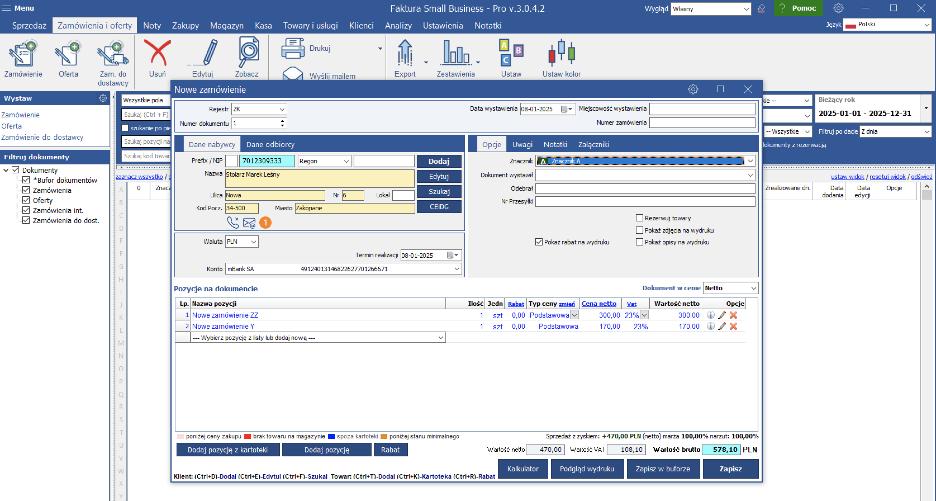Click the phone contact icon under buyer data
This screenshot has height=501, width=936.
tap(233, 222)
